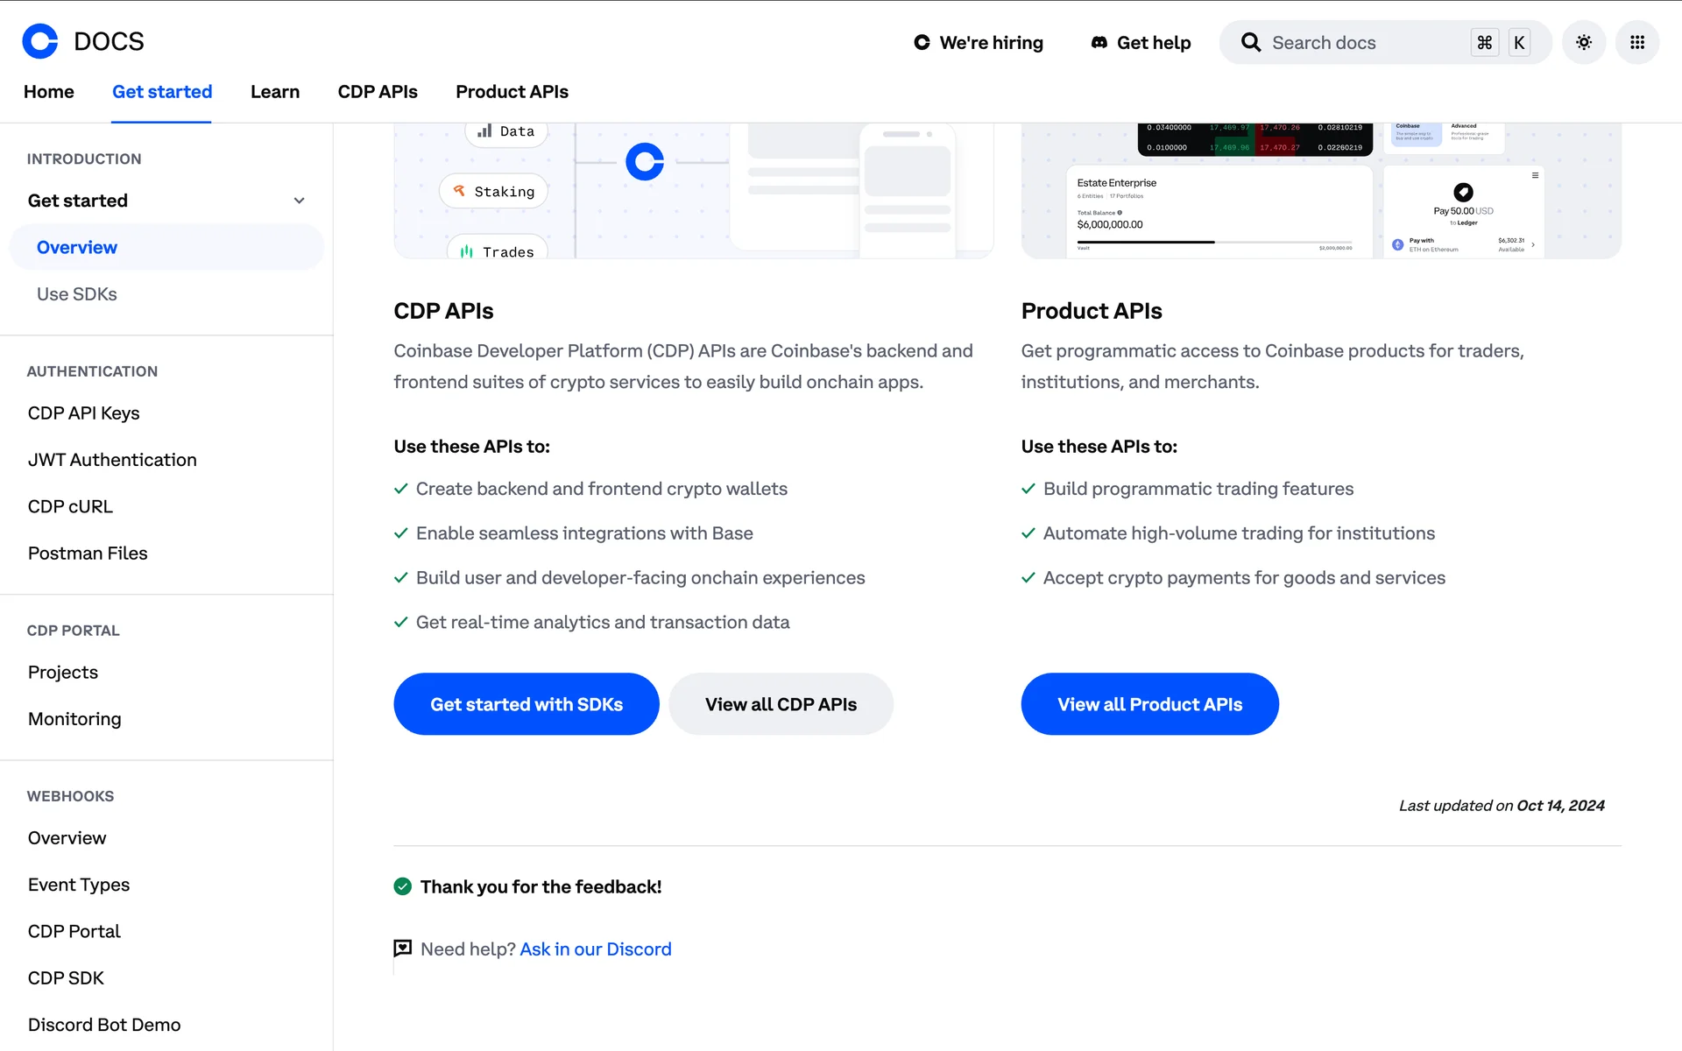
Task: Click the search magnifier icon
Action: point(1251,43)
